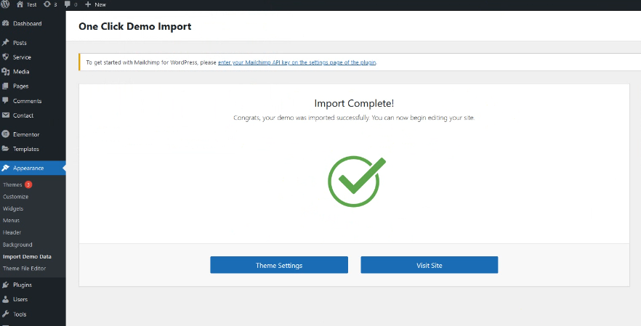641x326 pixels.
Task: Click the Contact envelope icon
Action: pos(5,115)
